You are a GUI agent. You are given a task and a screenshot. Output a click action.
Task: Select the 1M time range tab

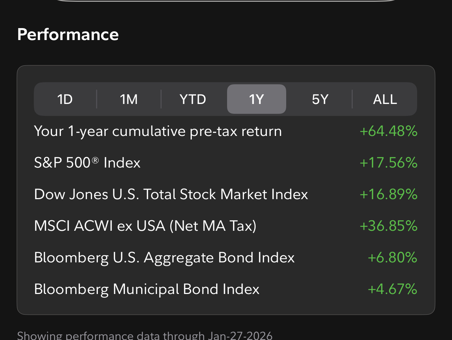(129, 99)
